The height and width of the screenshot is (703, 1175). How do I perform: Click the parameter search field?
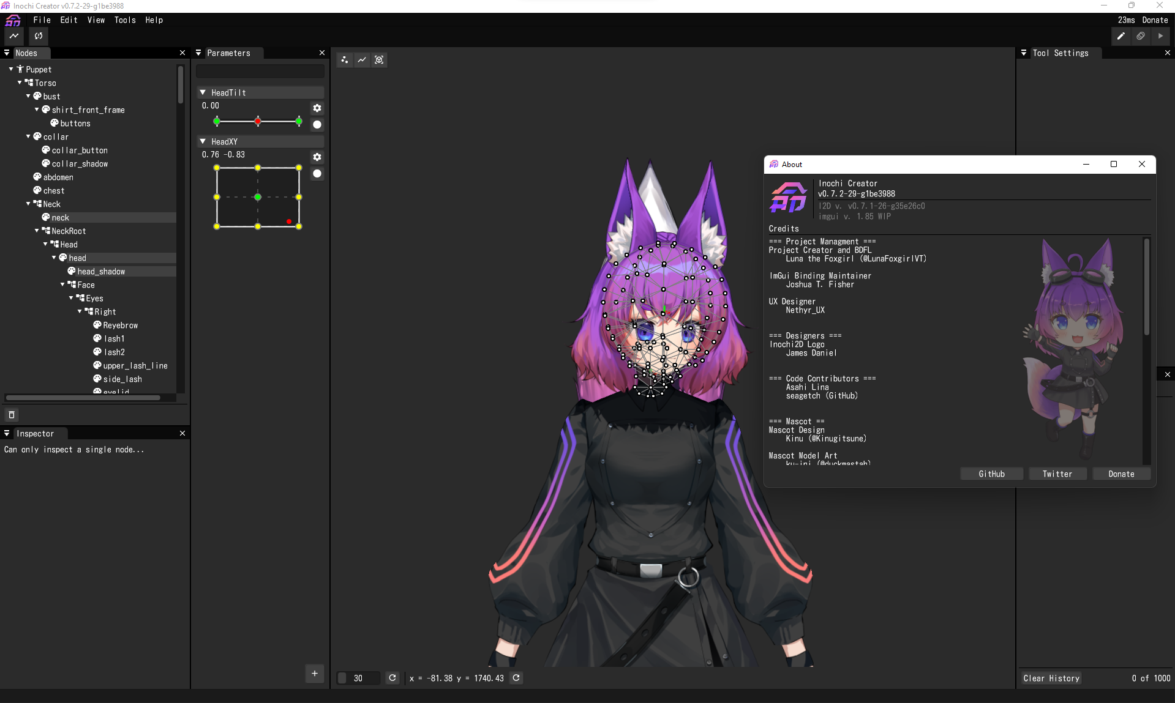pyautogui.click(x=260, y=71)
